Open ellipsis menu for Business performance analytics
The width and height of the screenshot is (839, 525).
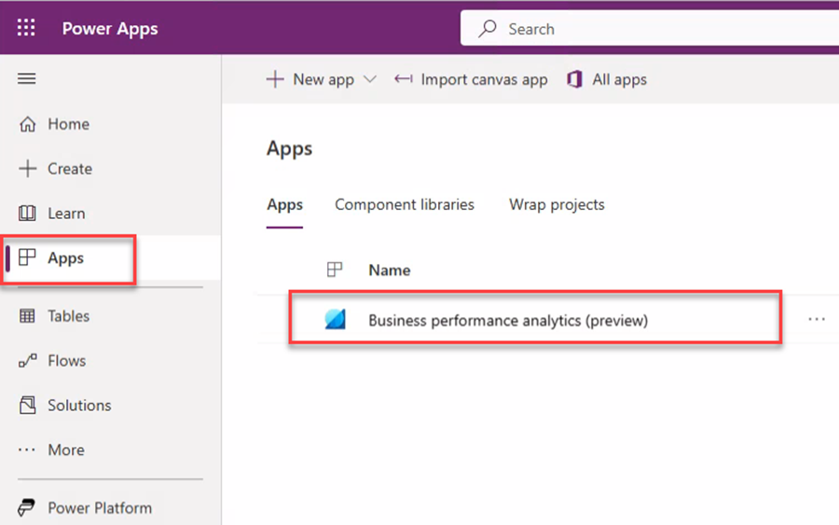[817, 319]
